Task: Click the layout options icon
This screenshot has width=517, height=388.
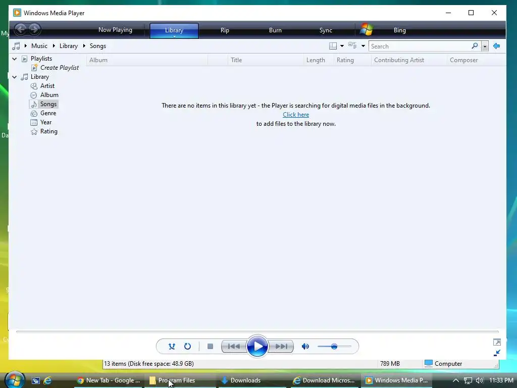Action: tap(333, 46)
